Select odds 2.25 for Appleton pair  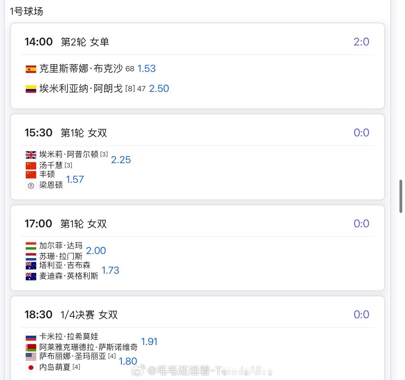(x=121, y=160)
